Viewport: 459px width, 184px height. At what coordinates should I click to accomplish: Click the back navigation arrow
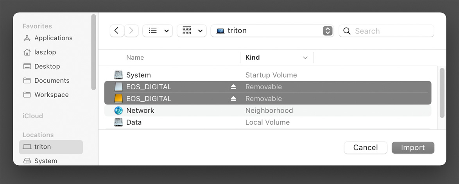click(117, 31)
